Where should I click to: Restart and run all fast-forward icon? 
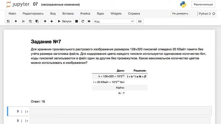[x=89, y=21]
